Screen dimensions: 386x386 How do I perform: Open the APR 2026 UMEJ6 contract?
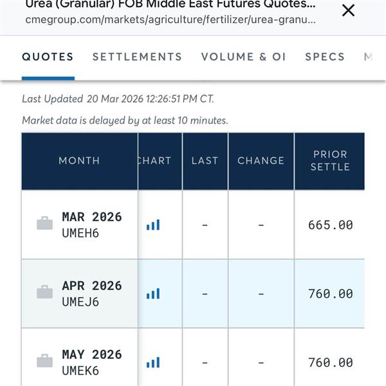[91, 293]
